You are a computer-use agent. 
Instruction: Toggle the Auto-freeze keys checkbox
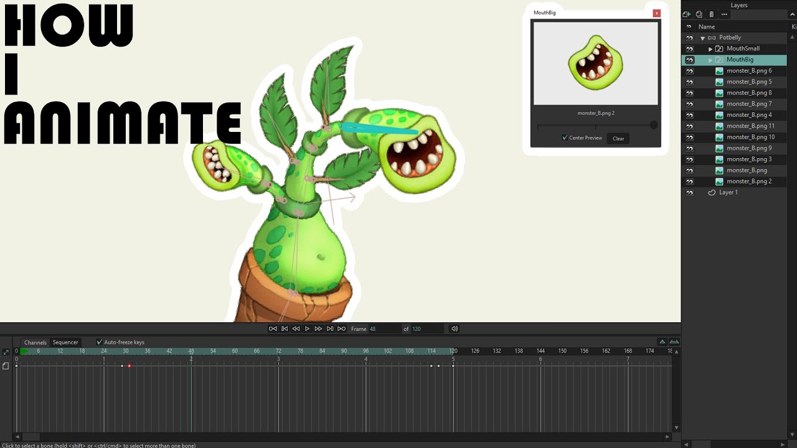click(x=99, y=342)
